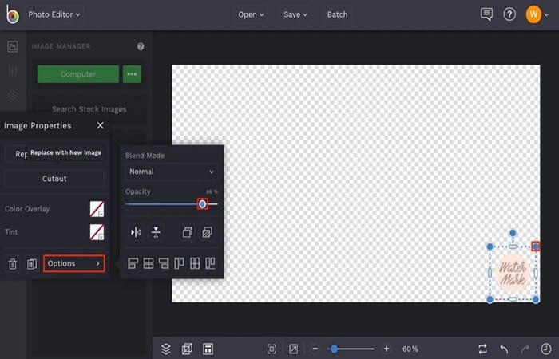559x359 pixels.
Task: Select the Cutout button
Action: coord(54,179)
